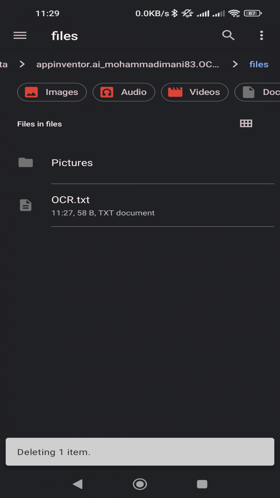Image resolution: width=280 pixels, height=498 pixels.
Task: Open the three-dot overflow menu
Action: point(261,35)
